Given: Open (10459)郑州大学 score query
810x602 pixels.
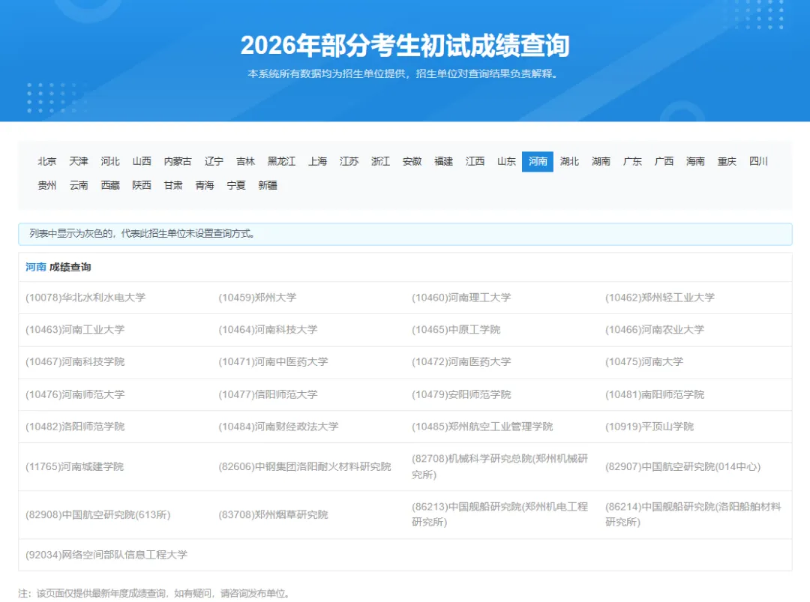Looking at the screenshot, I should tap(257, 298).
